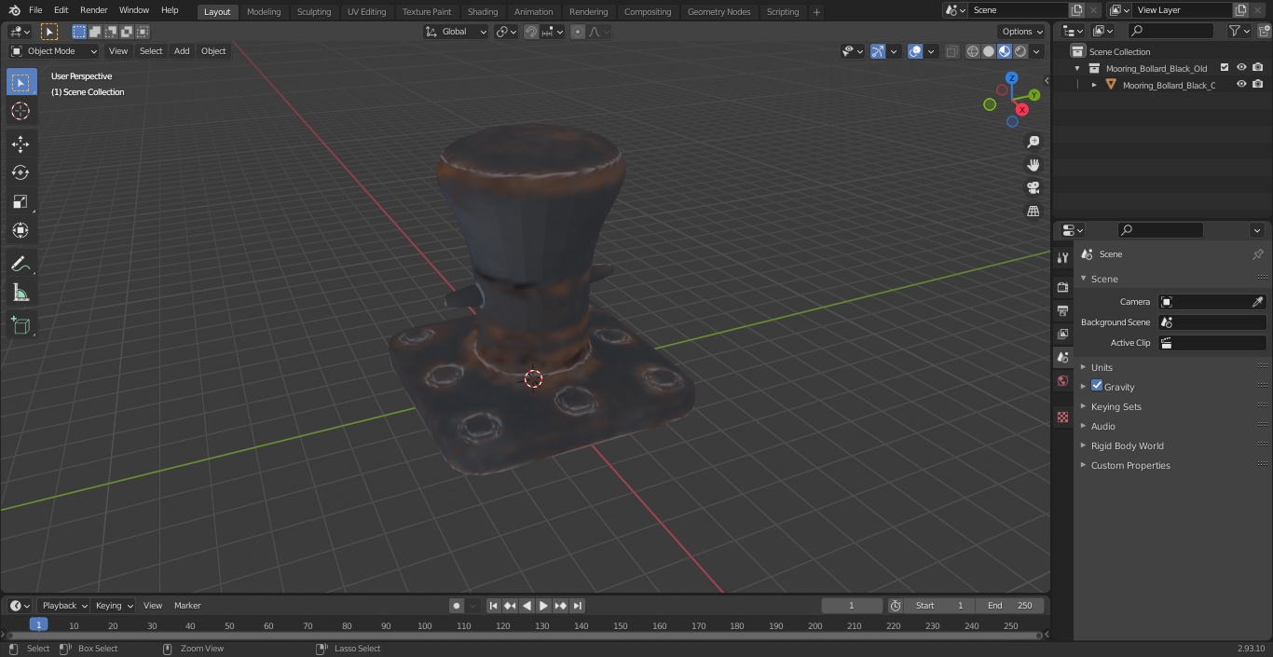The height and width of the screenshot is (657, 1273).
Task: Open the viewport Add menu
Action: (182, 51)
